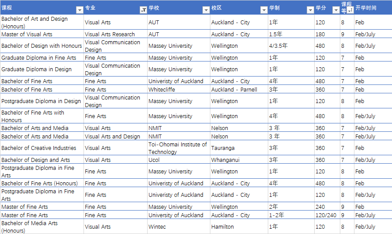Viewport: 392px width, 234px height.
Task: Select 'Bachelor of Fine Arts (Honours)' cell
Action: (x=42, y=184)
